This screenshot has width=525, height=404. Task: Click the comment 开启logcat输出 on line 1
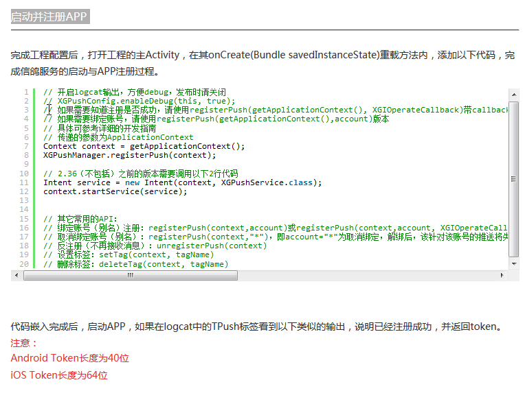tap(135, 92)
